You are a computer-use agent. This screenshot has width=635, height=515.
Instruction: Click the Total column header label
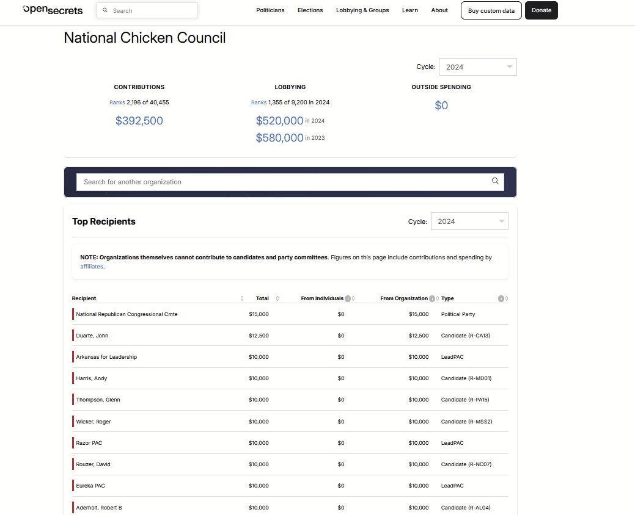pyautogui.click(x=262, y=298)
